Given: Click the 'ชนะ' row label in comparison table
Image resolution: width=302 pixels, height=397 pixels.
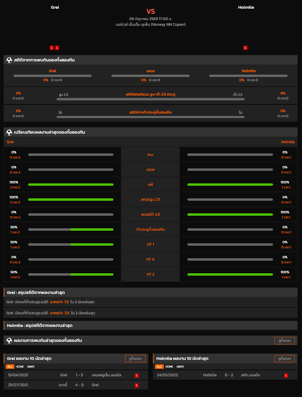Looking at the screenshot, I should click(x=151, y=155).
